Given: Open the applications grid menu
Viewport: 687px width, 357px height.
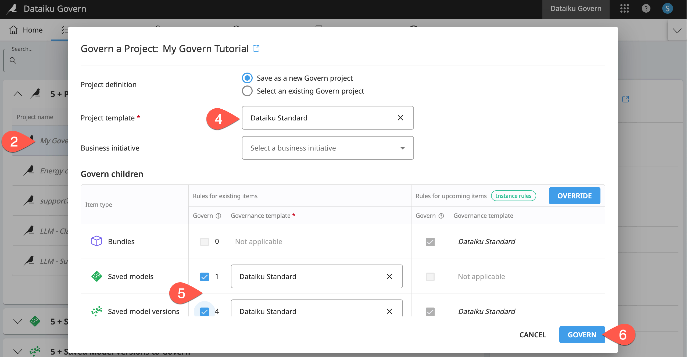Looking at the screenshot, I should pos(624,9).
